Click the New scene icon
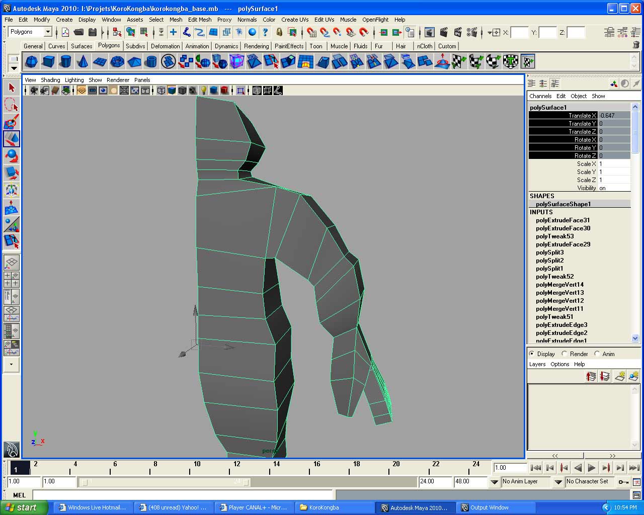 tap(65, 32)
